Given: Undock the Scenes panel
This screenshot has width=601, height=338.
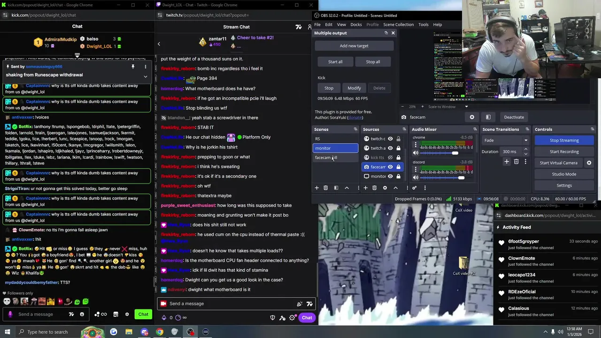Looking at the screenshot, I should (355, 130).
